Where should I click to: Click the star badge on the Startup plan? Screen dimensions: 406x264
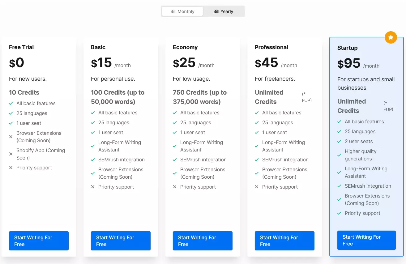point(391,37)
